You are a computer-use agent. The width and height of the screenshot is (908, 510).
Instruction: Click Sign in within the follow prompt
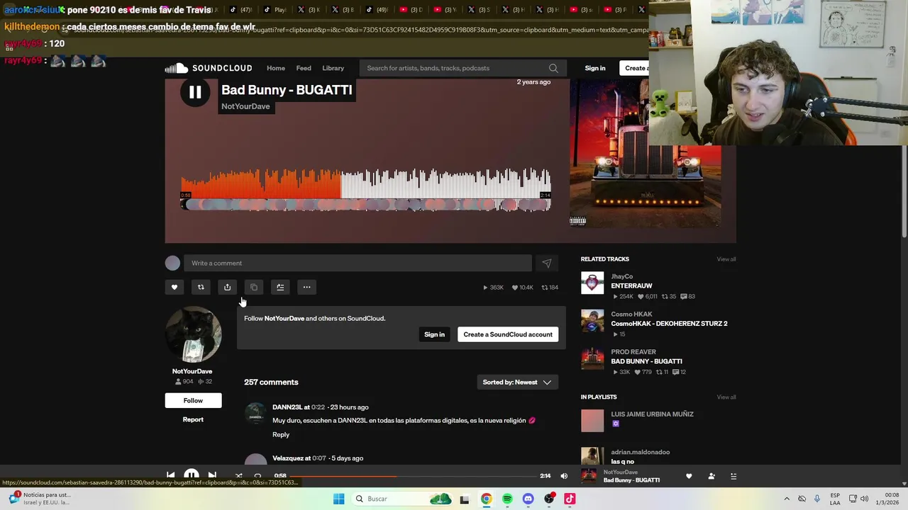[434, 334]
